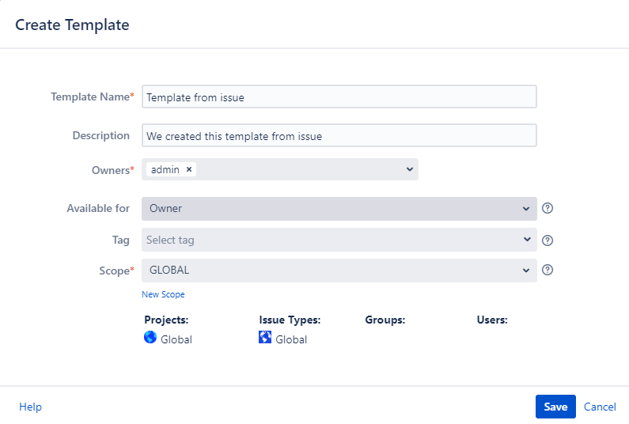Image resolution: width=629 pixels, height=424 pixels.
Task: Click the Create Template dialog title
Action: [x=72, y=25]
